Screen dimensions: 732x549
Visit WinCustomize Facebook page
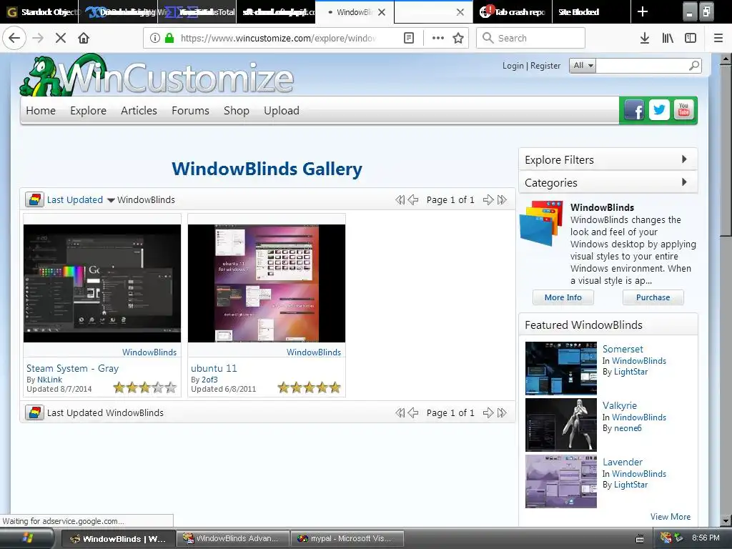[635, 110]
